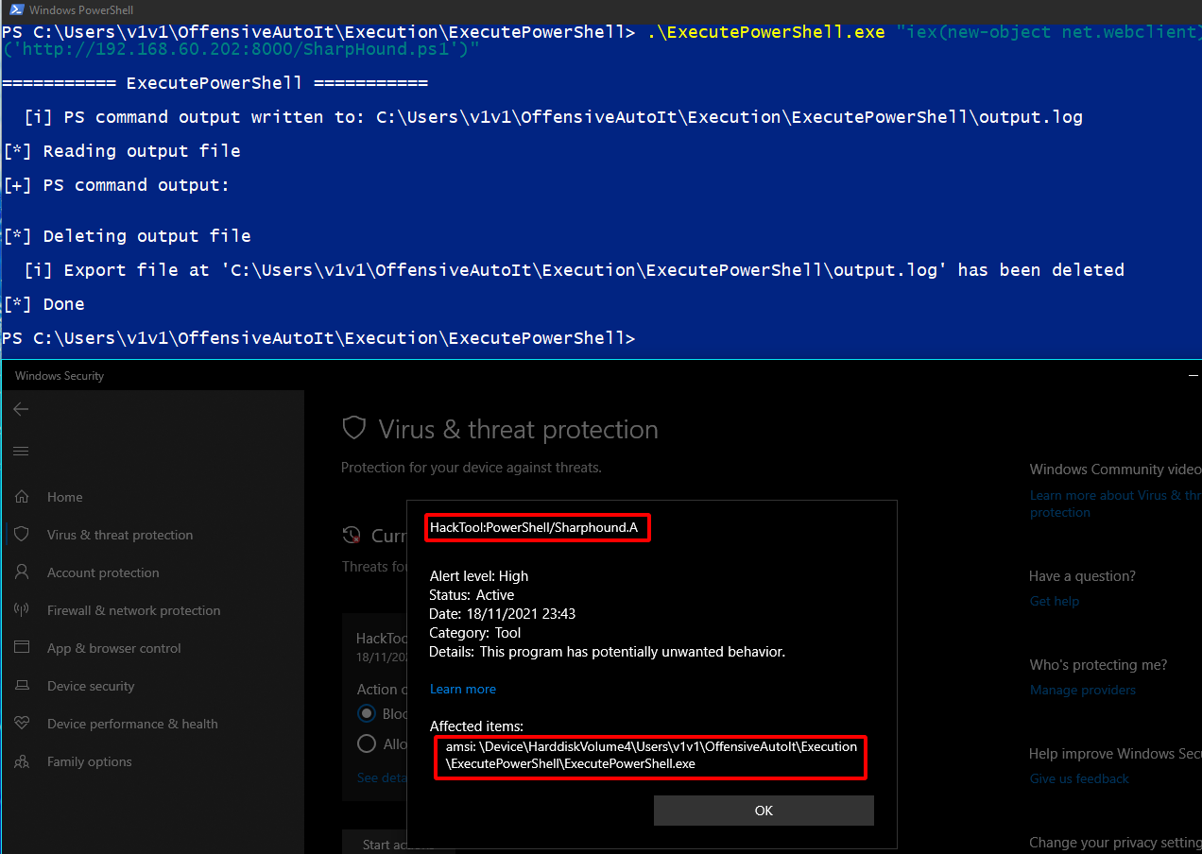1202x854 pixels.
Task: Click the '[*] Deleting output file' line
Action: pyautogui.click(x=127, y=236)
